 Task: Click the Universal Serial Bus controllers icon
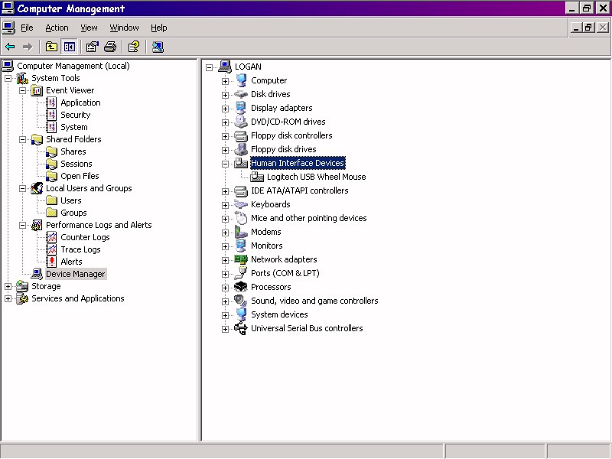[x=241, y=328]
